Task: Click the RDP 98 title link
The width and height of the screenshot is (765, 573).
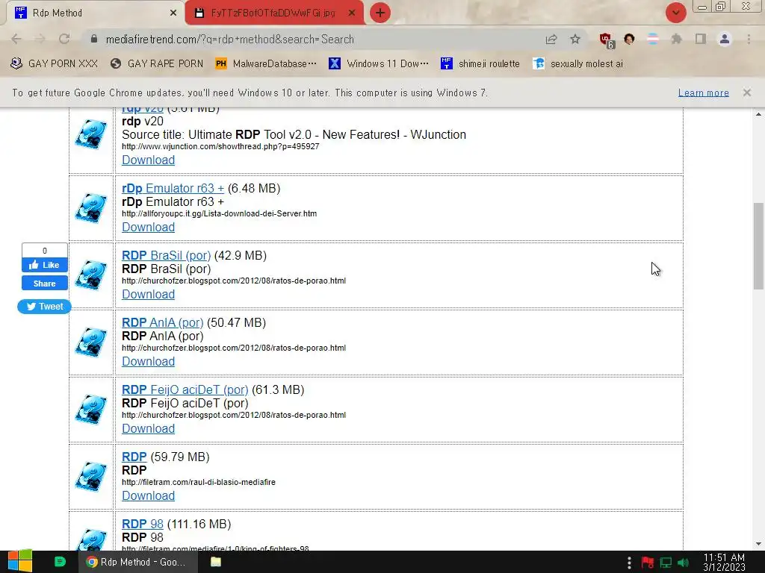Action: (x=143, y=525)
